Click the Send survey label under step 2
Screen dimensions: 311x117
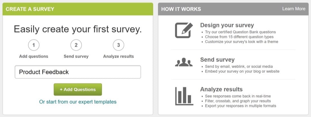[76, 56]
